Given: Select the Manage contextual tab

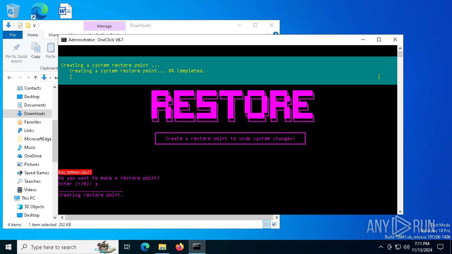Looking at the screenshot, I should (x=105, y=26).
